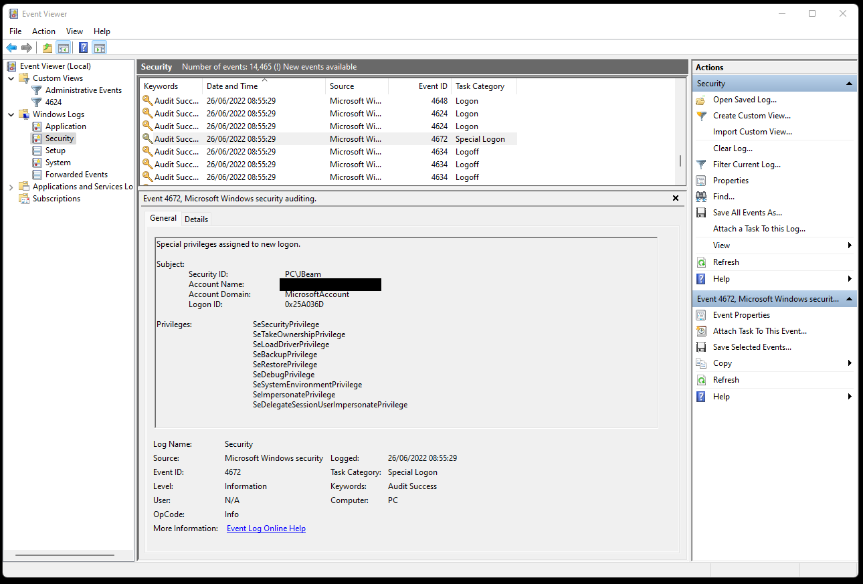Select the 4624 custom view
The image size is (863, 584).
click(x=54, y=102)
